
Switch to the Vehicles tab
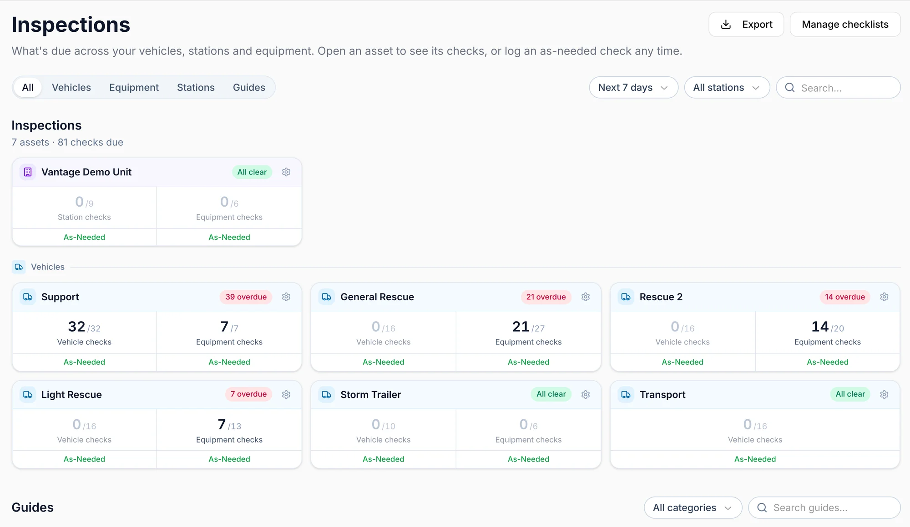71,88
